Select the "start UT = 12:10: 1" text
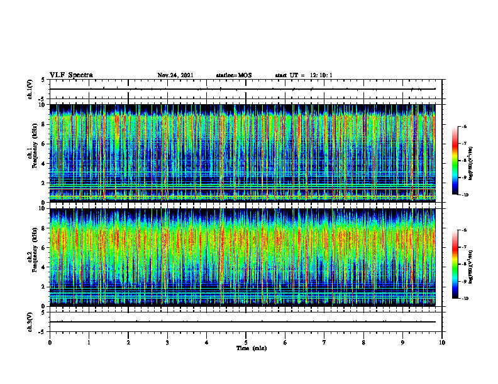 coord(304,75)
